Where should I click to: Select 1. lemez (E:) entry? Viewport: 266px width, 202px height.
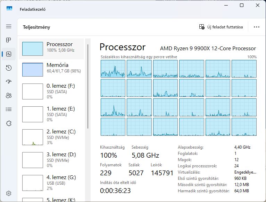[x=51, y=114]
